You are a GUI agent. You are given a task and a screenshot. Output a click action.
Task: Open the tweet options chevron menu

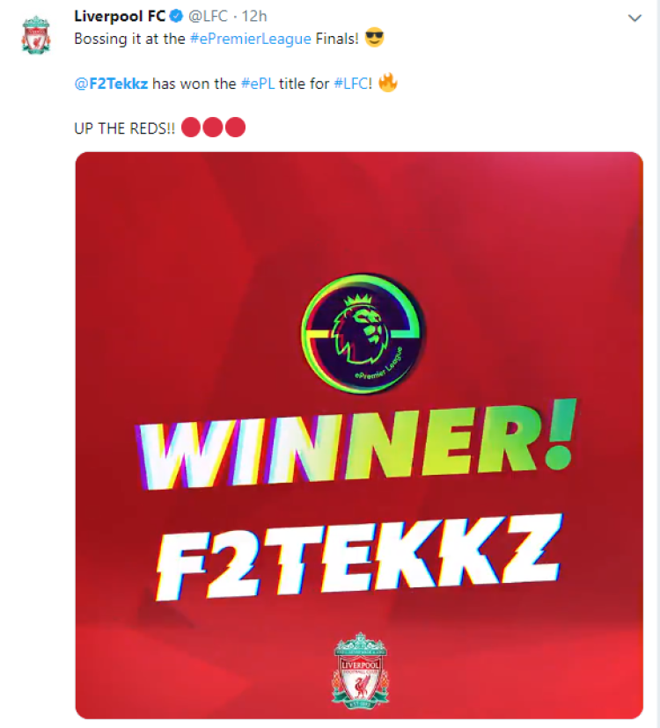point(634,18)
